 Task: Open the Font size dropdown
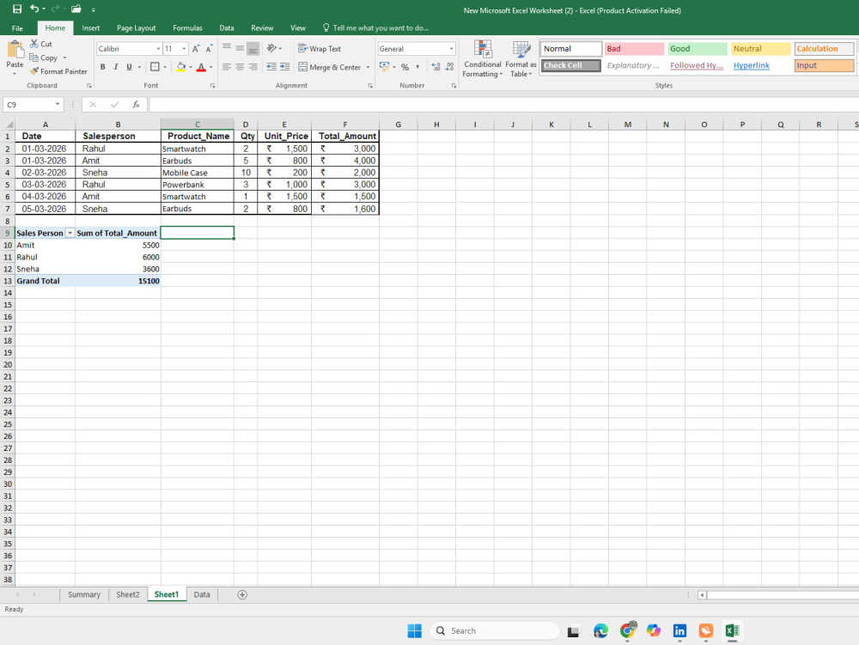[184, 49]
